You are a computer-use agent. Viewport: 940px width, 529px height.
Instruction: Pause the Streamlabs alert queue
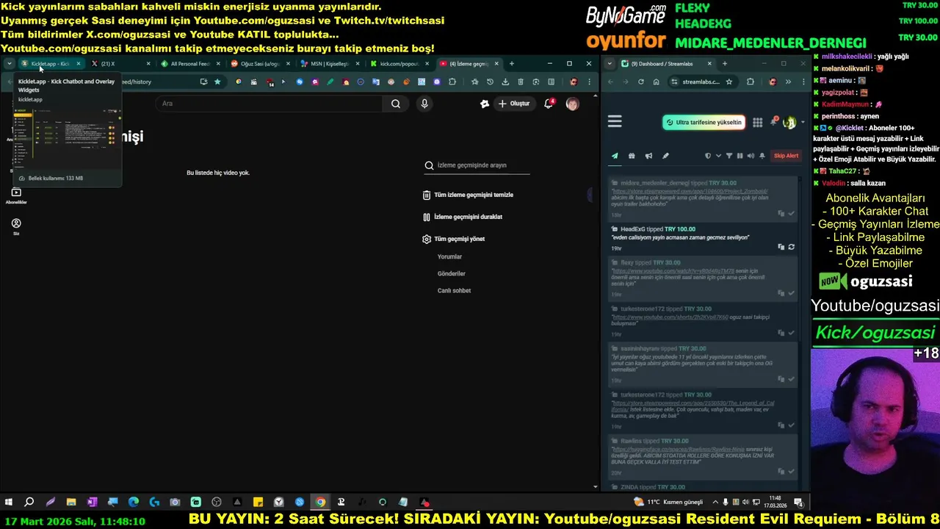(x=740, y=156)
